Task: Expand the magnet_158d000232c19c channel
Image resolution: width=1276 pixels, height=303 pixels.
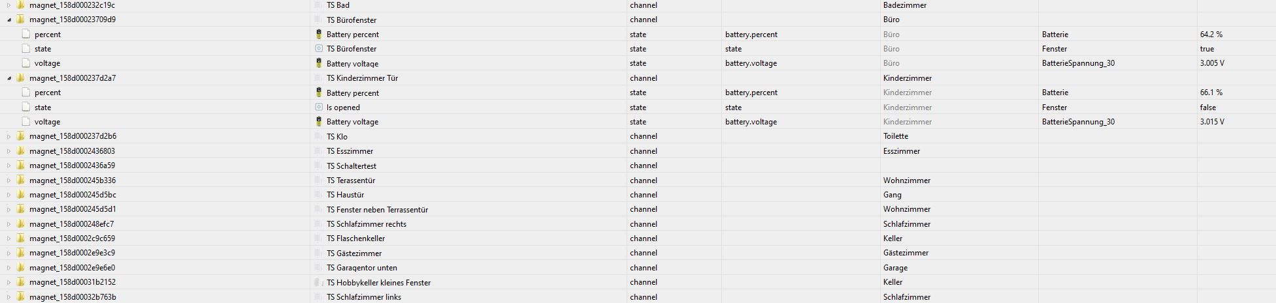Action: (9, 5)
